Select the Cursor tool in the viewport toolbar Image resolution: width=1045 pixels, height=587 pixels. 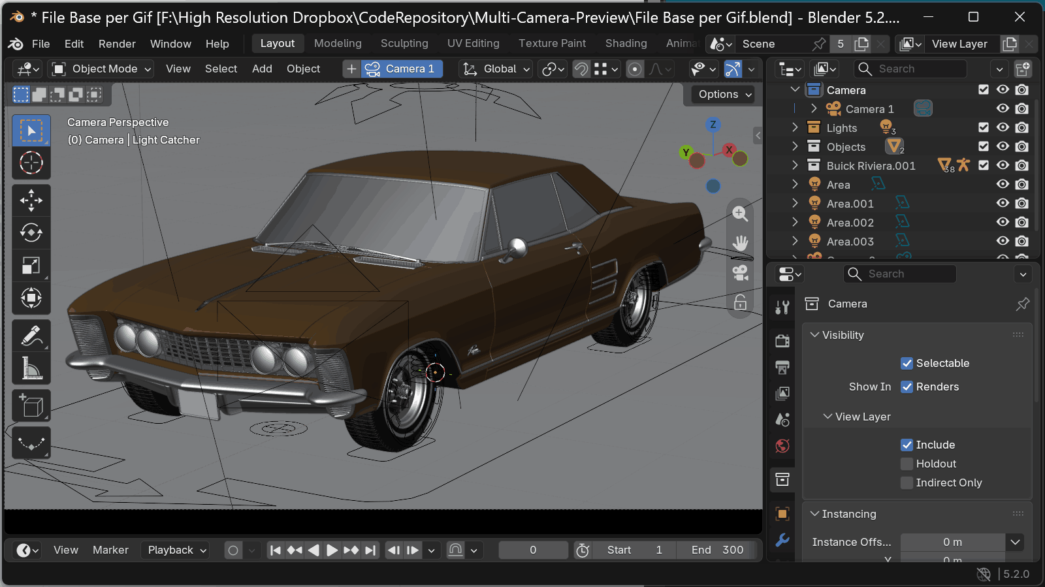click(31, 163)
